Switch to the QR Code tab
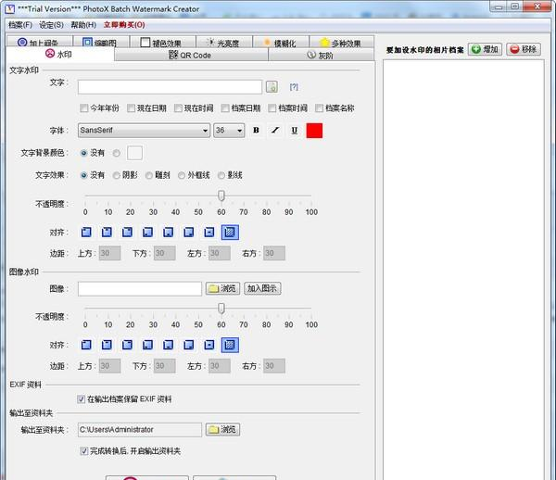This screenshot has width=556, height=480. pyautogui.click(x=190, y=56)
